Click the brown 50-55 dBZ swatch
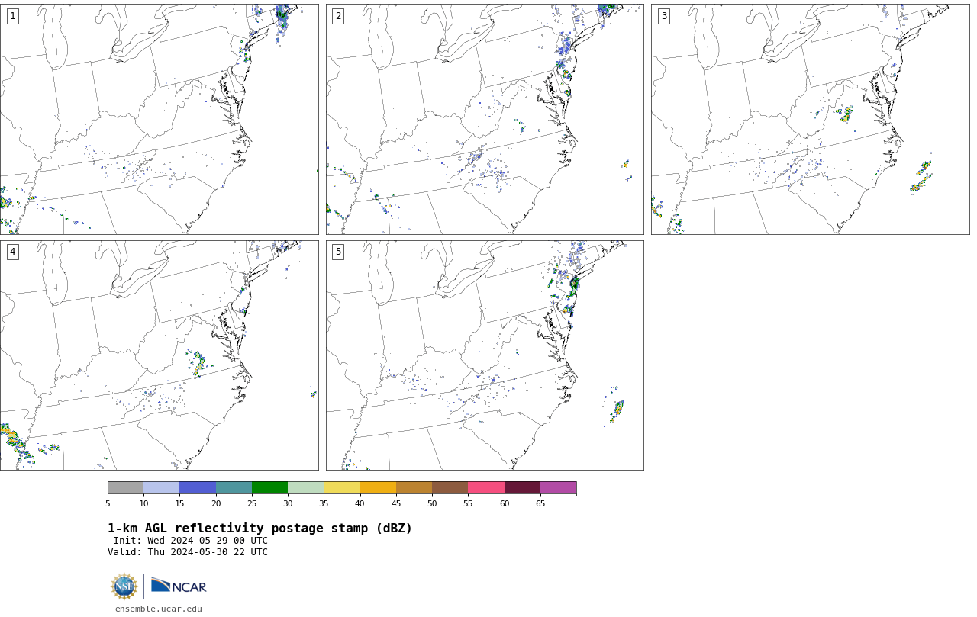The image size is (977, 617). (450, 488)
